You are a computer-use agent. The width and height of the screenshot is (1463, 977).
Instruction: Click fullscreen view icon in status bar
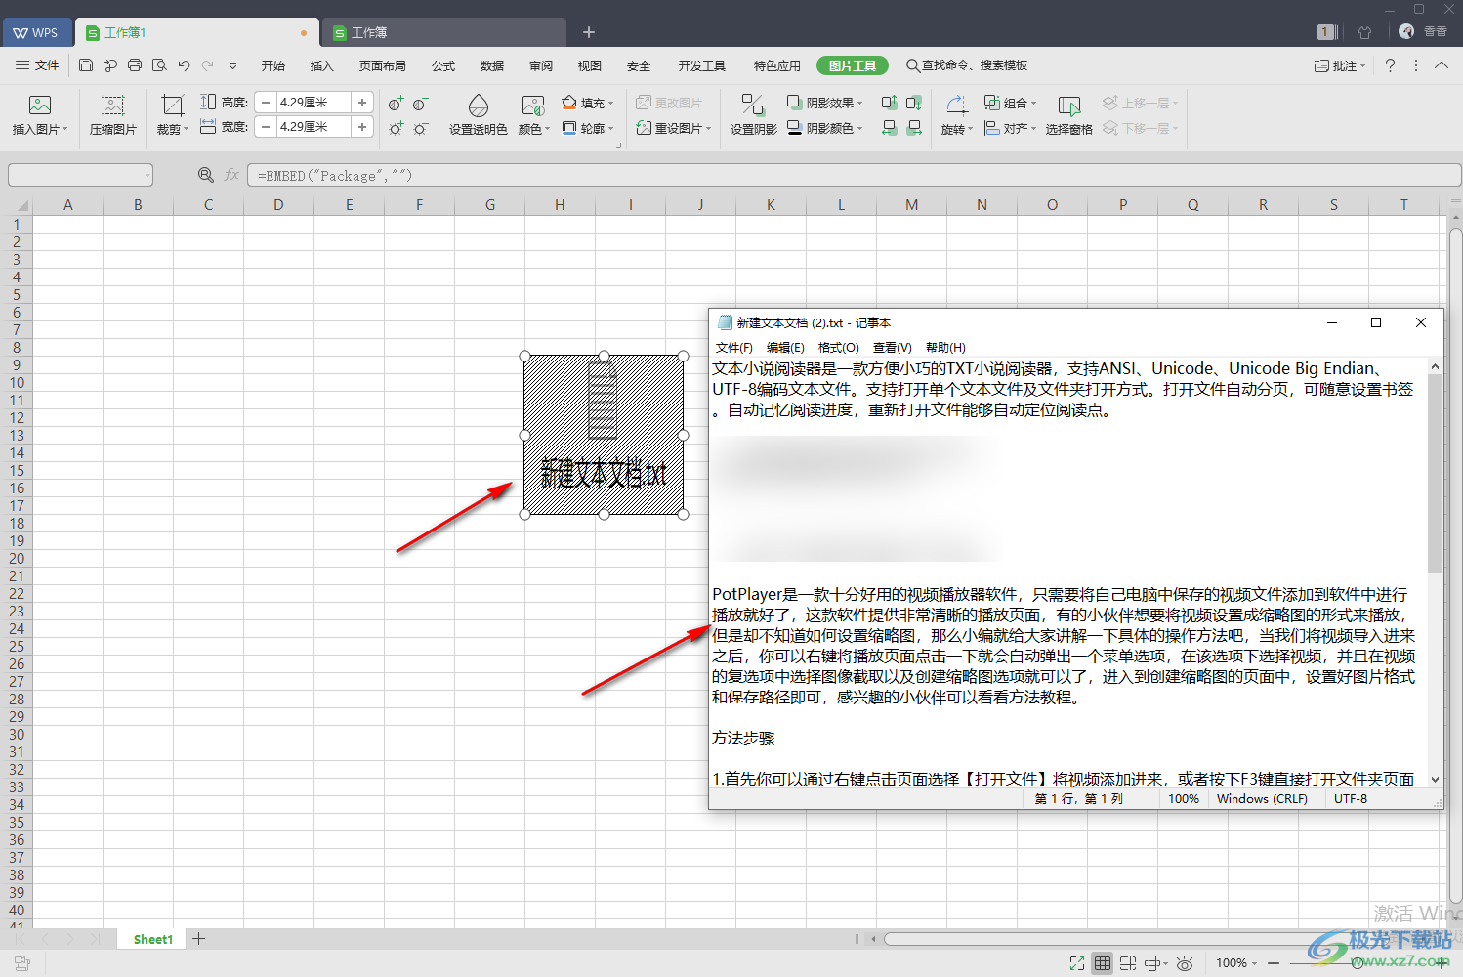tap(1077, 963)
